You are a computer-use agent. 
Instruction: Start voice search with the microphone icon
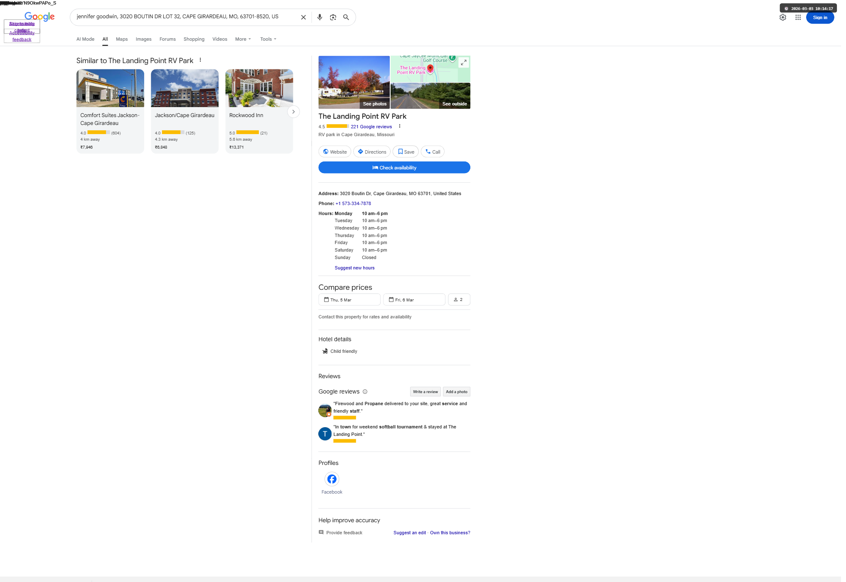[320, 17]
